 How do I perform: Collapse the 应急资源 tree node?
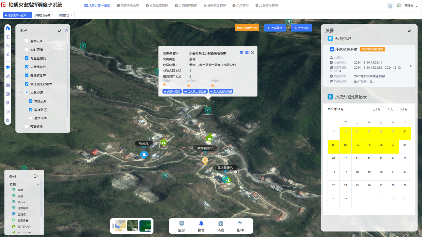pos(21,93)
